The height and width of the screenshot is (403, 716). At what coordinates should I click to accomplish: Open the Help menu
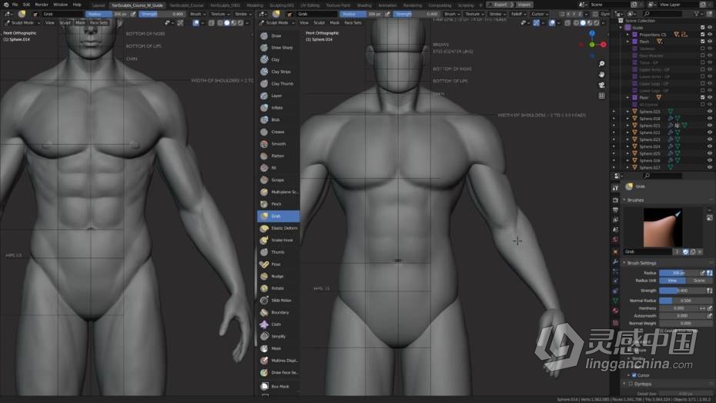77,5
